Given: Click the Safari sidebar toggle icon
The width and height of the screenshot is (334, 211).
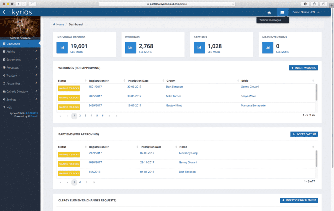Looking at the screenshot, I should pos(32,4).
